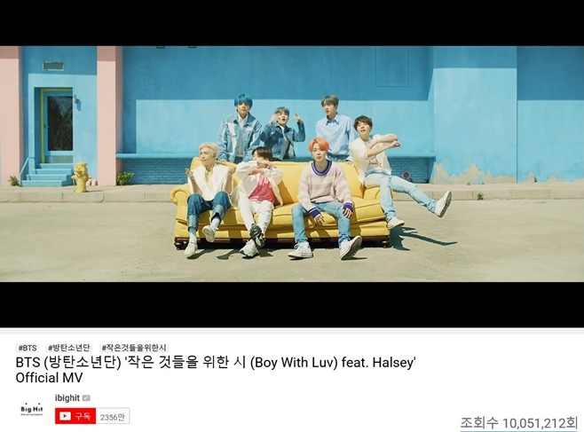Screen dimensions: 584x432
Task: Open the ibighit channel name link
Action: click(x=67, y=397)
